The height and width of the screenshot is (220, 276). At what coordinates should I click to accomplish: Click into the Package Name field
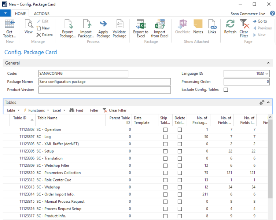(104, 82)
